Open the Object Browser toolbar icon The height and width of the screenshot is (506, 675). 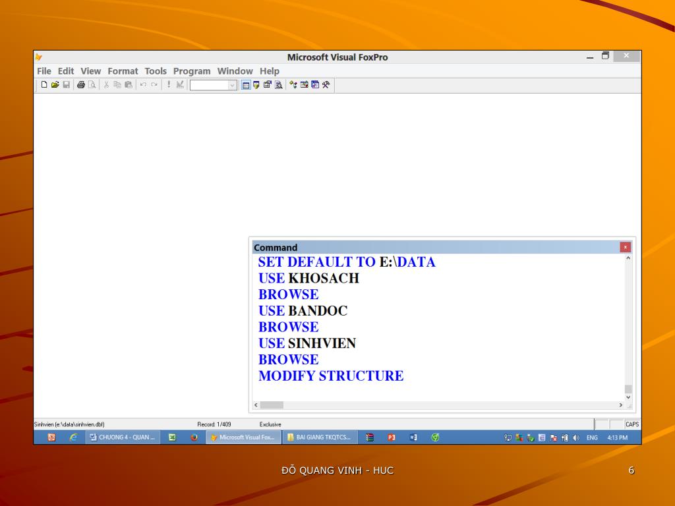click(304, 85)
